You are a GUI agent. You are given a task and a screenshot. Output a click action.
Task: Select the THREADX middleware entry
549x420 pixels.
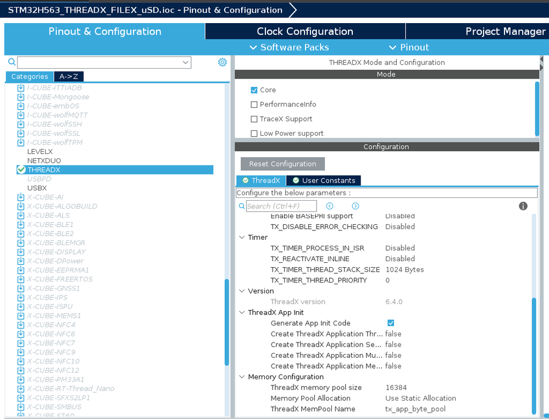115,169
